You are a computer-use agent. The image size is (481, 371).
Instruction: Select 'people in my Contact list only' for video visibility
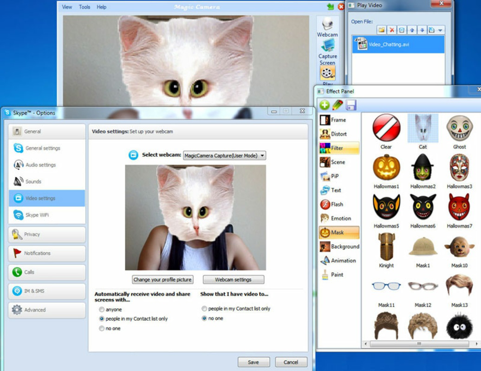coord(204,308)
